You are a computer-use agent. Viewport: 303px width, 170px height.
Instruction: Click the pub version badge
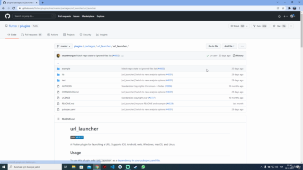click(77, 137)
